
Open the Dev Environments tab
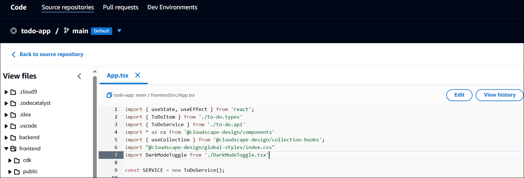tap(172, 7)
